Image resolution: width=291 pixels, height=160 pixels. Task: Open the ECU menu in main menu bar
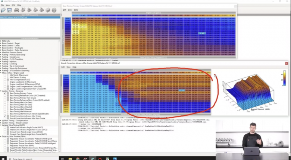click(14, 5)
